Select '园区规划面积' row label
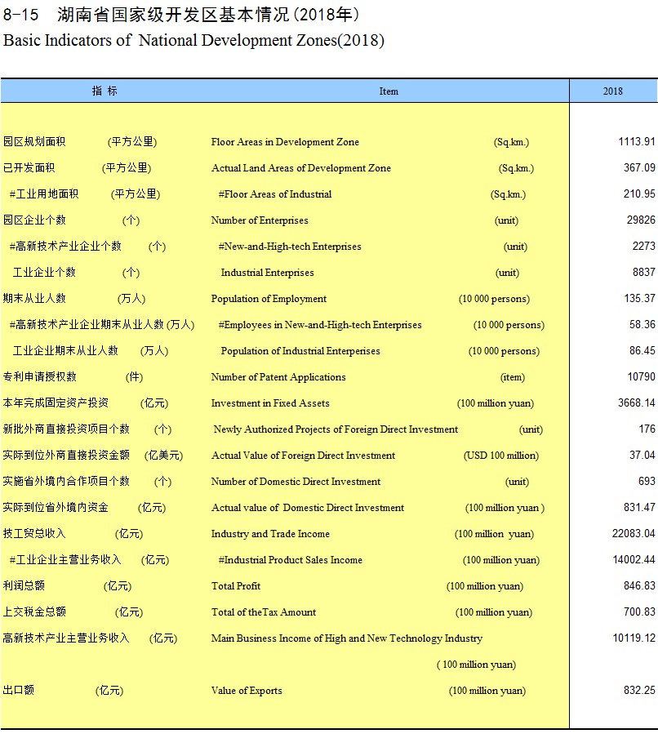Screen dimensions: 658x756 coord(33,141)
